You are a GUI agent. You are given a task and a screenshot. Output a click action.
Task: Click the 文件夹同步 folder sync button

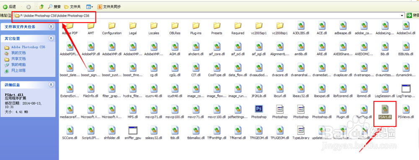click(x=109, y=7)
